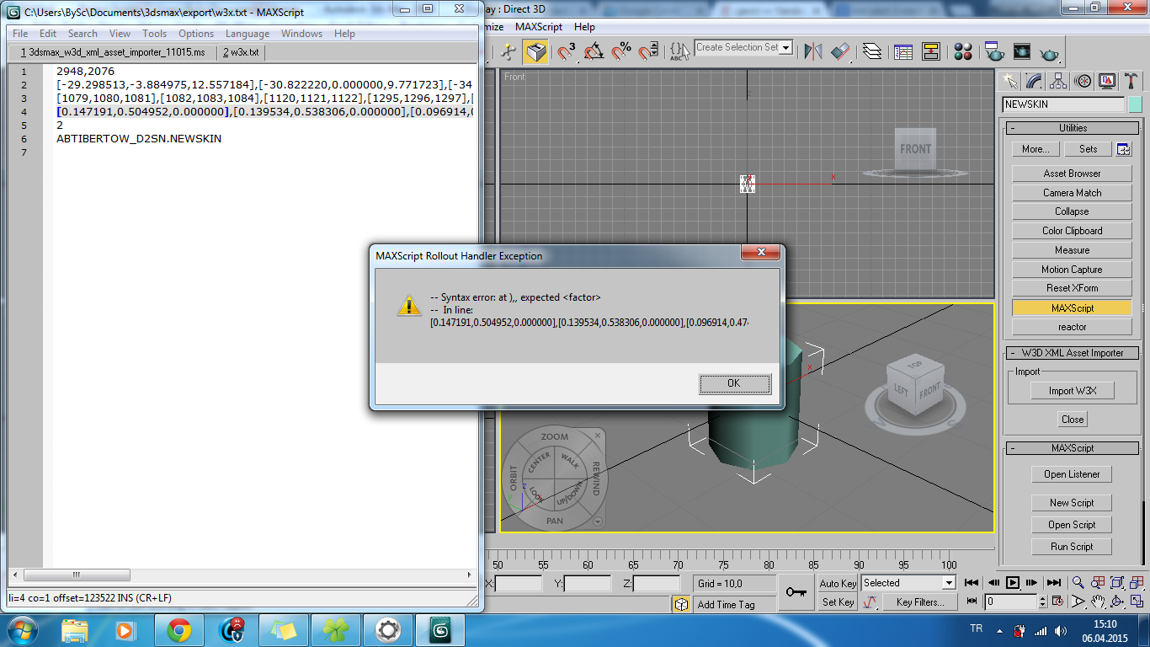This screenshot has width=1150, height=647.
Task: Toggle the Selection Lock cube icon
Action: 681,604
